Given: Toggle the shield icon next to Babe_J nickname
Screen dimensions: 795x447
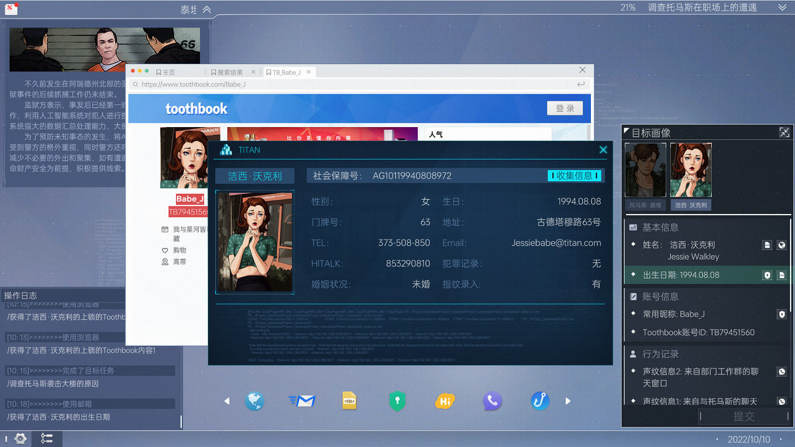Looking at the screenshot, I should (782, 314).
